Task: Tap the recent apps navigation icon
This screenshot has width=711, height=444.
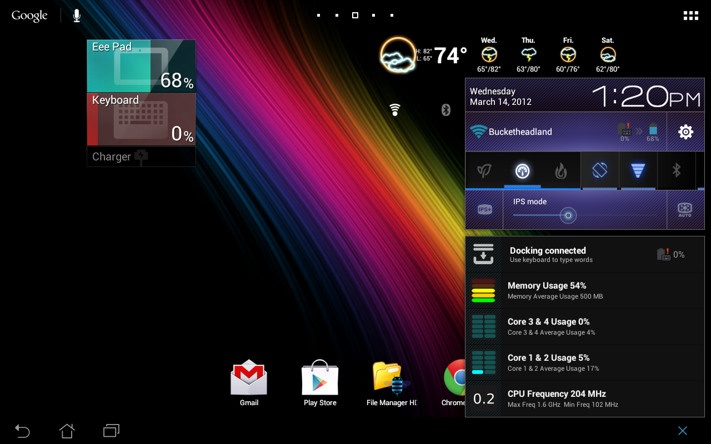Action: [111, 431]
